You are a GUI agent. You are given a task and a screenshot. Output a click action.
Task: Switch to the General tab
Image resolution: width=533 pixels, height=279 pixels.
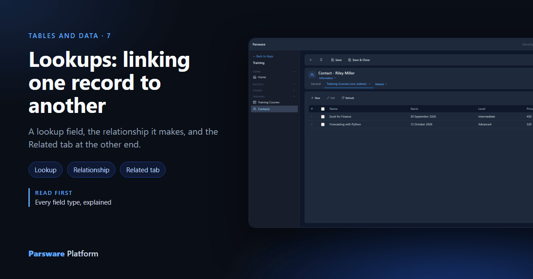pos(316,84)
